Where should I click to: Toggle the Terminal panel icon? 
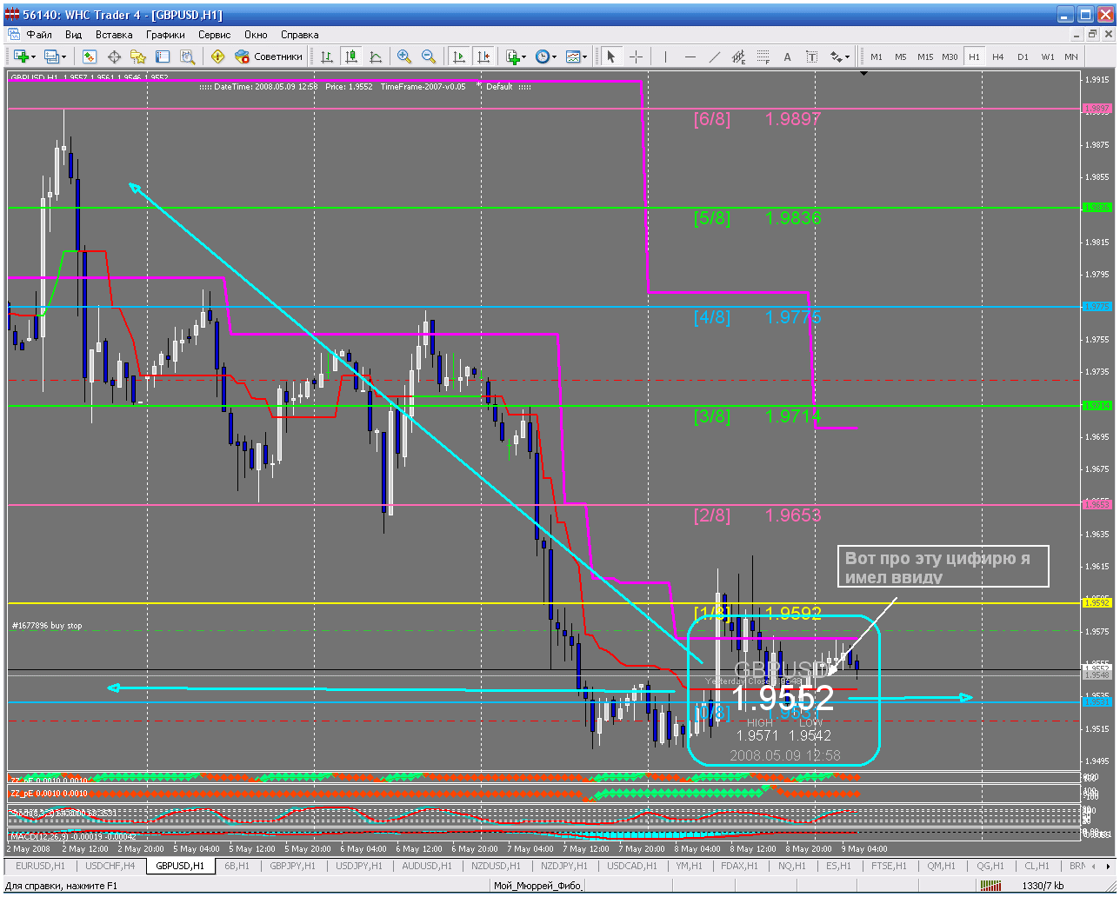(163, 56)
